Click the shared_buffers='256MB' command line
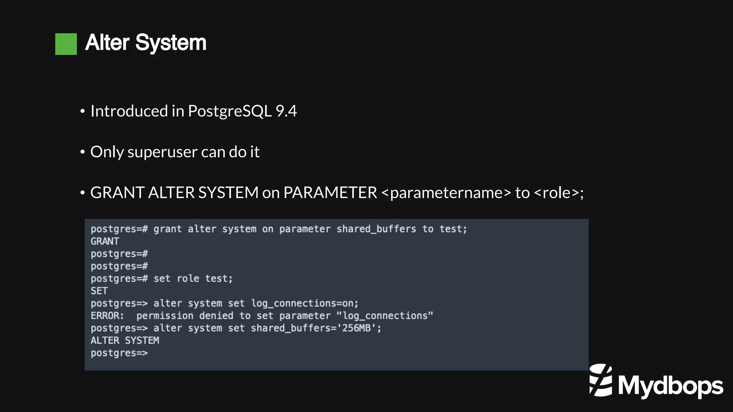Screen dimensions: 733x412 coord(236,328)
